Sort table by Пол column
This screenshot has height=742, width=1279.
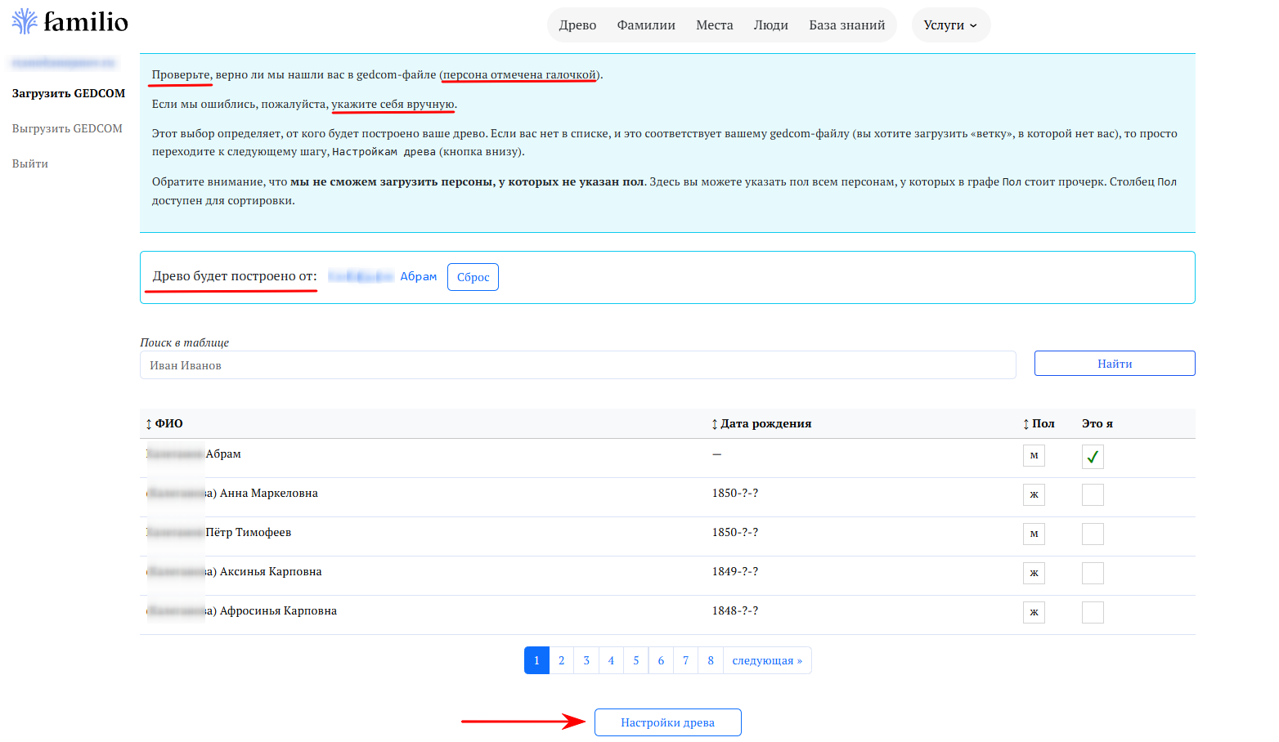pos(1039,423)
